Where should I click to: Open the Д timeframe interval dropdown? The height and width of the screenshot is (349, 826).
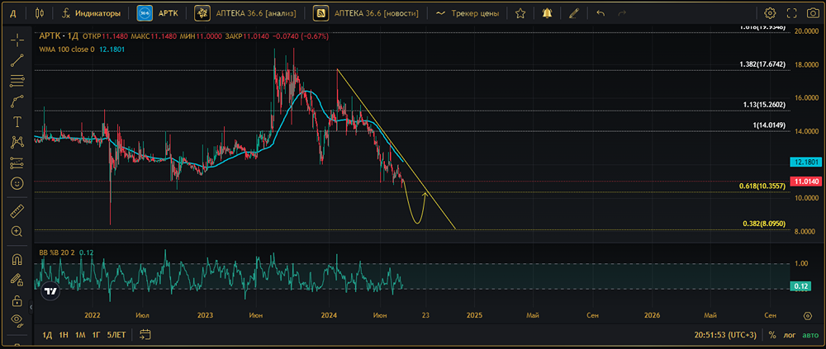coord(13,13)
